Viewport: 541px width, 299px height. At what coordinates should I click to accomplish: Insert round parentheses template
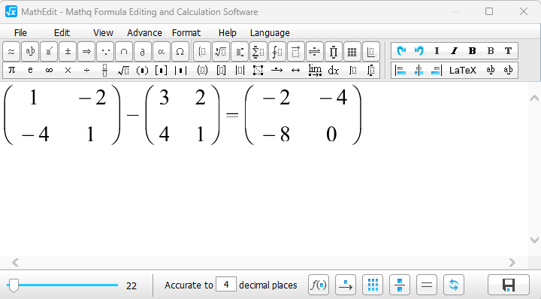click(142, 71)
